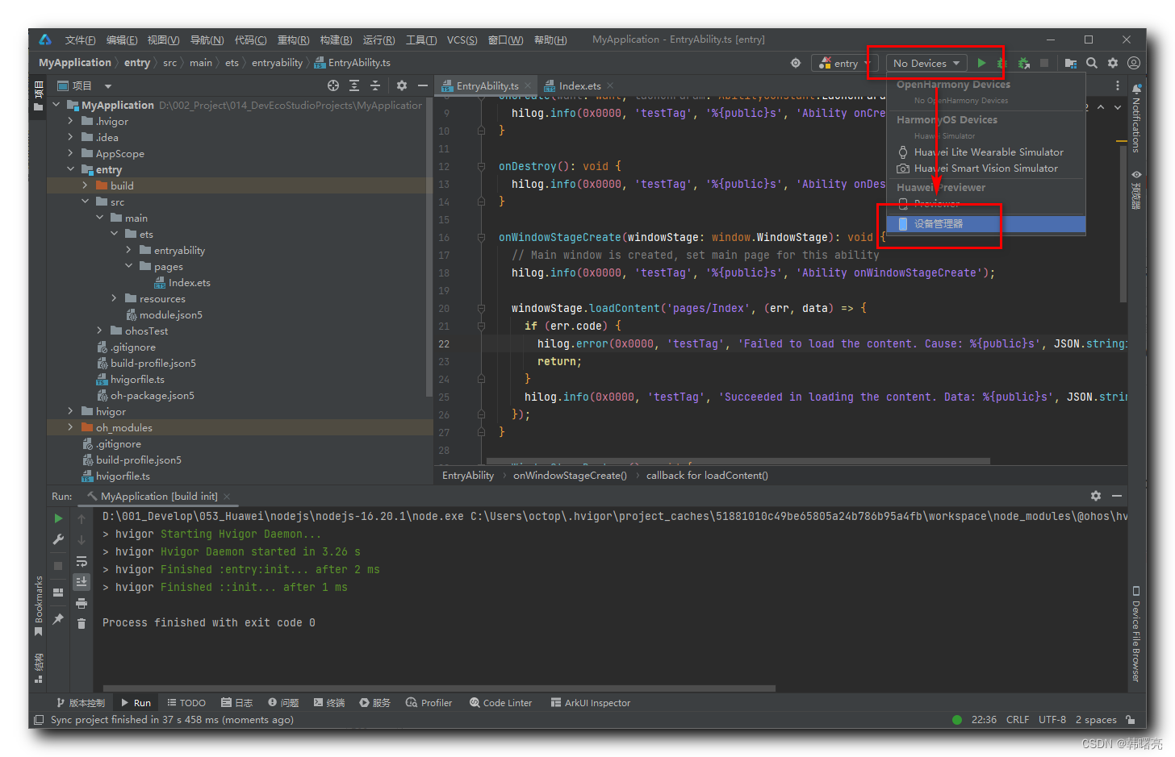Collapse the pages folder

(129, 266)
